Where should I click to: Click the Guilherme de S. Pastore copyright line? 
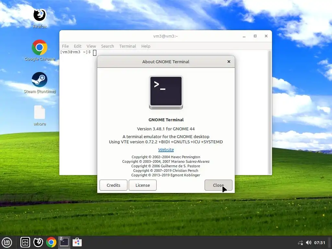tap(166, 166)
